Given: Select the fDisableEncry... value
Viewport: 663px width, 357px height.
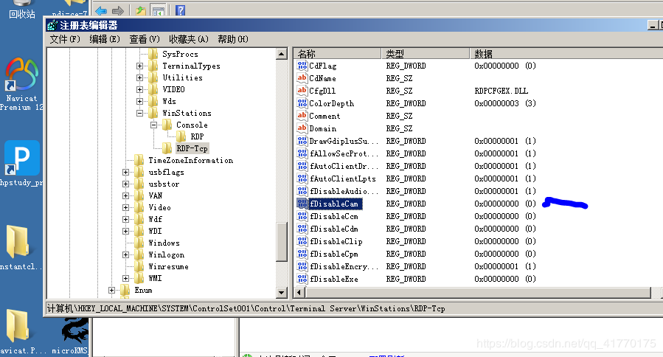Looking at the screenshot, I should click(344, 266).
